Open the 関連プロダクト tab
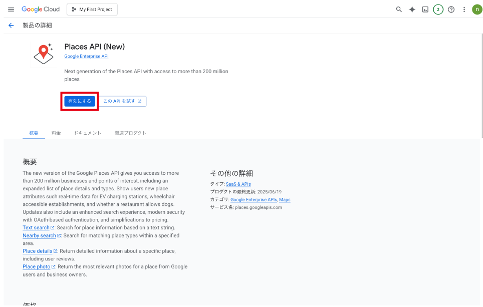This screenshot has width=483, height=307. coord(130,133)
